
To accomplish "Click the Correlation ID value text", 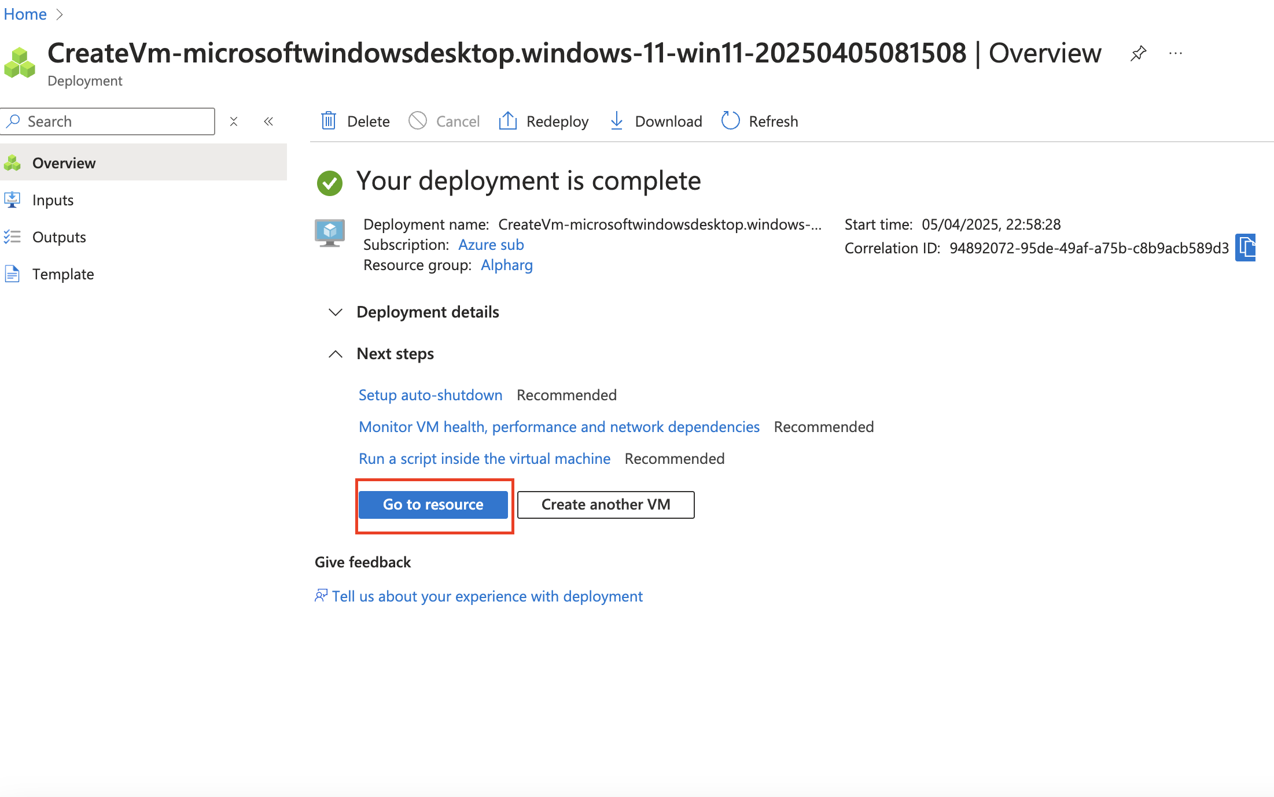I will [x=1089, y=248].
